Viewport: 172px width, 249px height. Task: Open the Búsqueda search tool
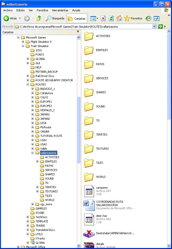pos(55,18)
